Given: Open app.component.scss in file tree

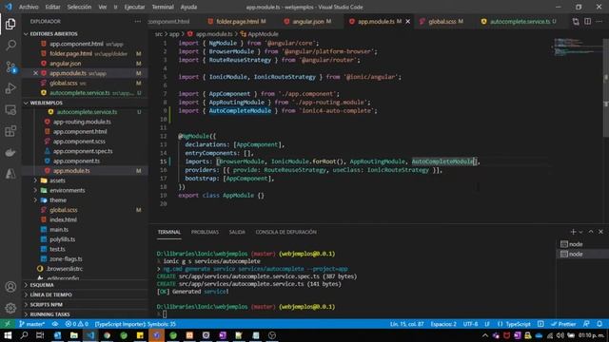Looking at the screenshot, I should tap(79, 142).
